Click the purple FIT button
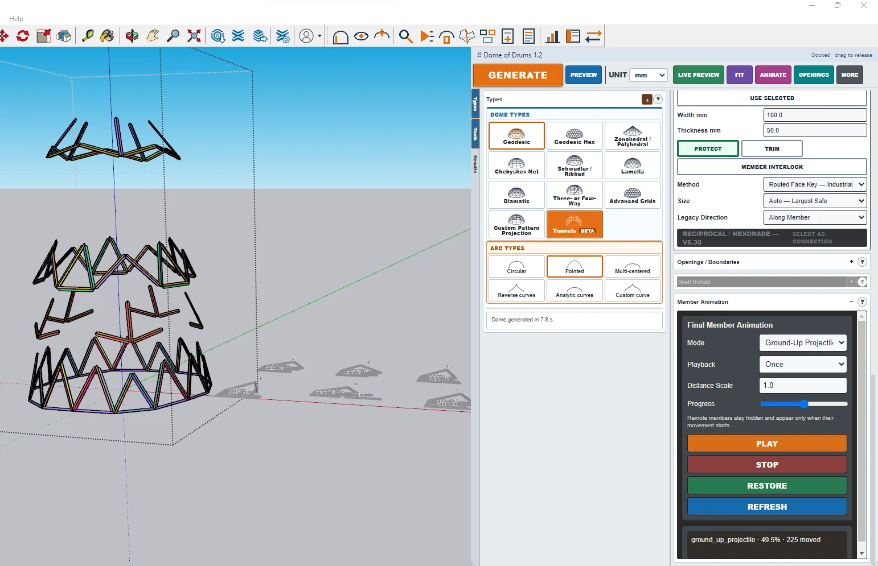Viewport: 878px width, 566px height. (740, 75)
